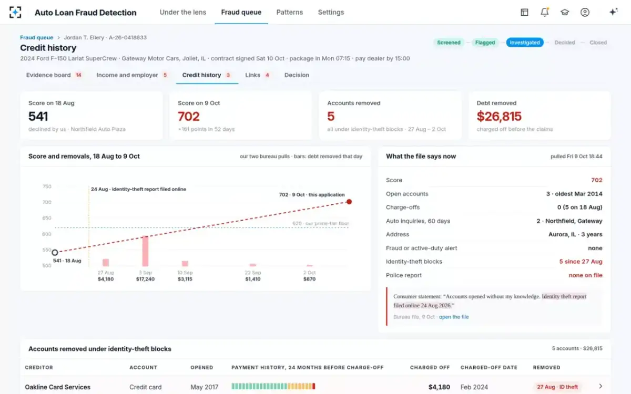Click the 702 end point on chart
This screenshot has height=394, width=631.
(349, 202)
